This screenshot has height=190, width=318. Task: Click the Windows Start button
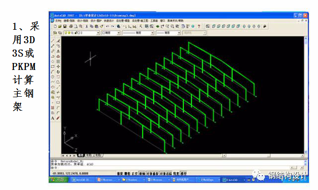pyautogui.click(x=59, y=180)
